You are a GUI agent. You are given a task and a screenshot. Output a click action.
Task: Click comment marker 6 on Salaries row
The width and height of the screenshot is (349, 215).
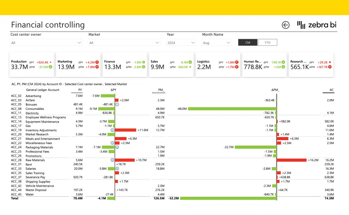117,169
